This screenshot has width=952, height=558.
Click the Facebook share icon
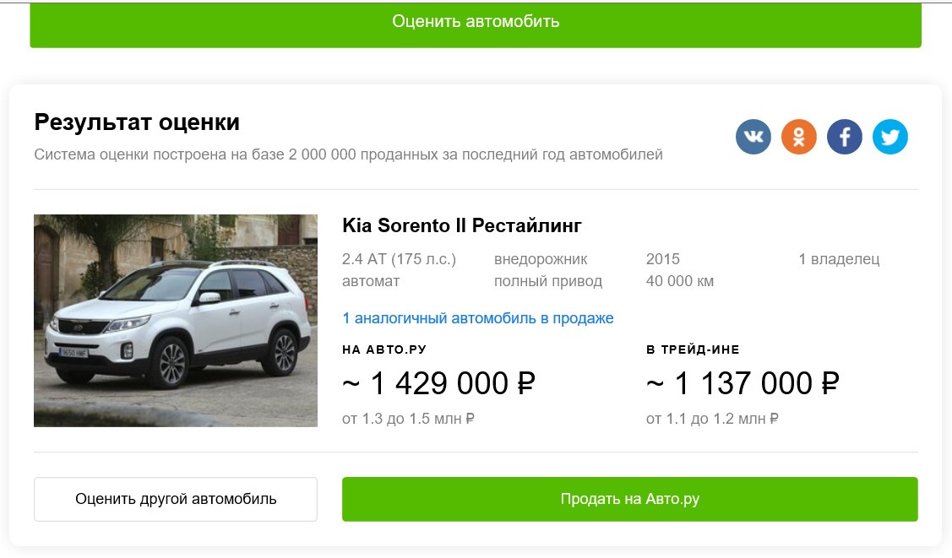coord(844,137)
